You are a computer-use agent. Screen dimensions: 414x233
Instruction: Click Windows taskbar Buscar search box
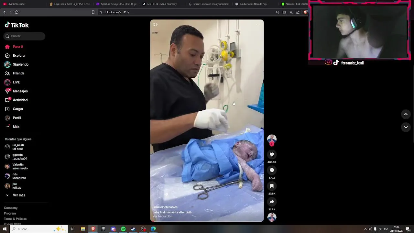39,229
